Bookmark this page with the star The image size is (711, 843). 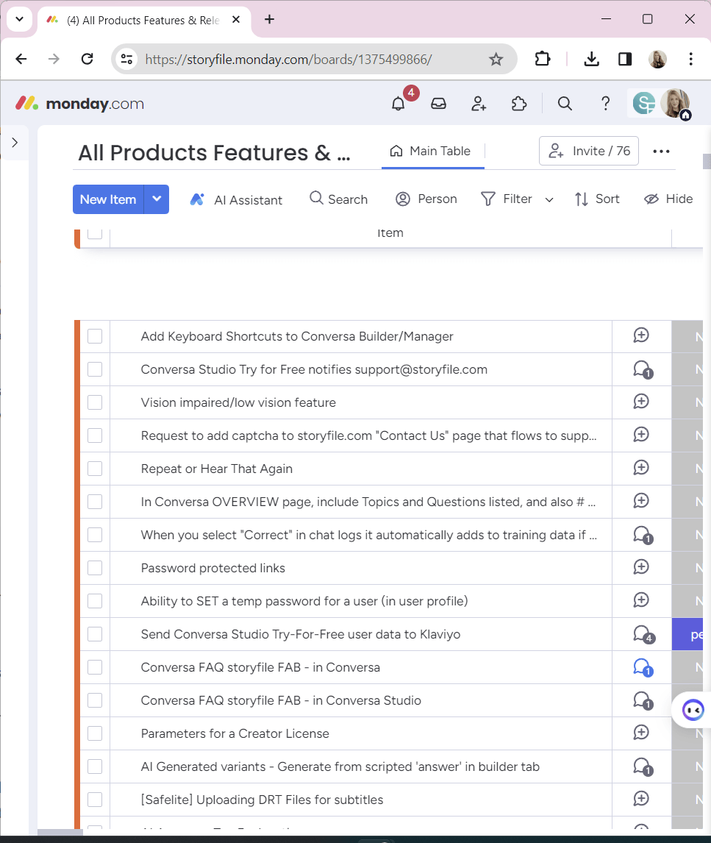click(496, 59)
